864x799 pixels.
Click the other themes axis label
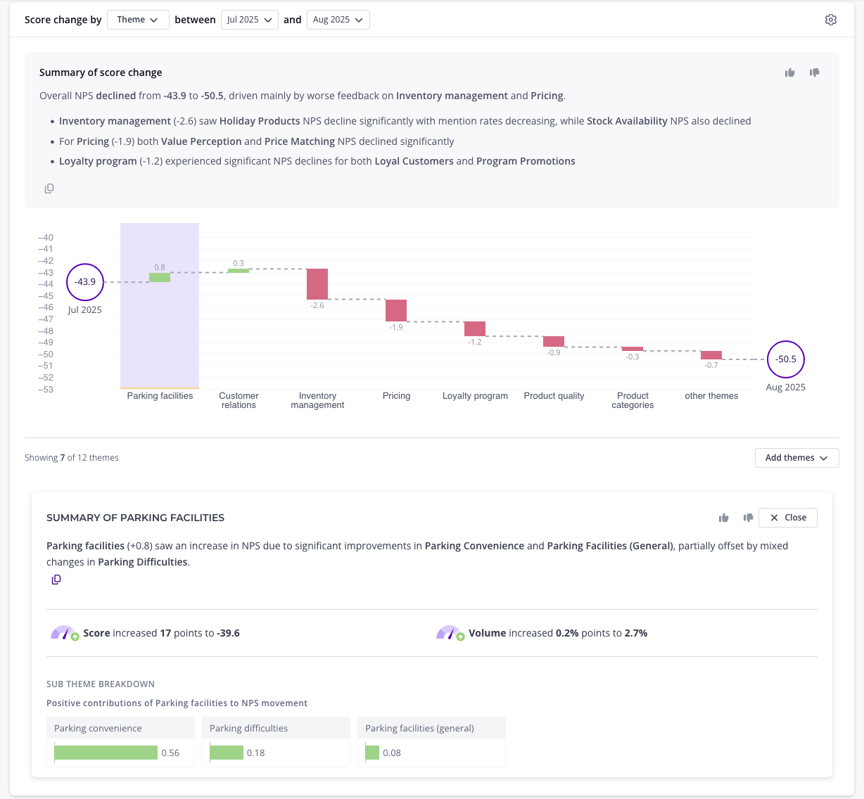coord(711,396)
